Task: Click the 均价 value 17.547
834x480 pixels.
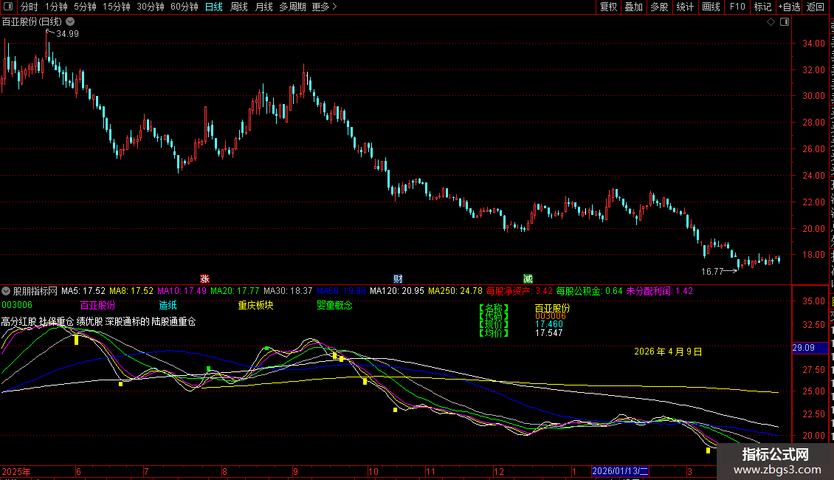Action: point(549,333)
